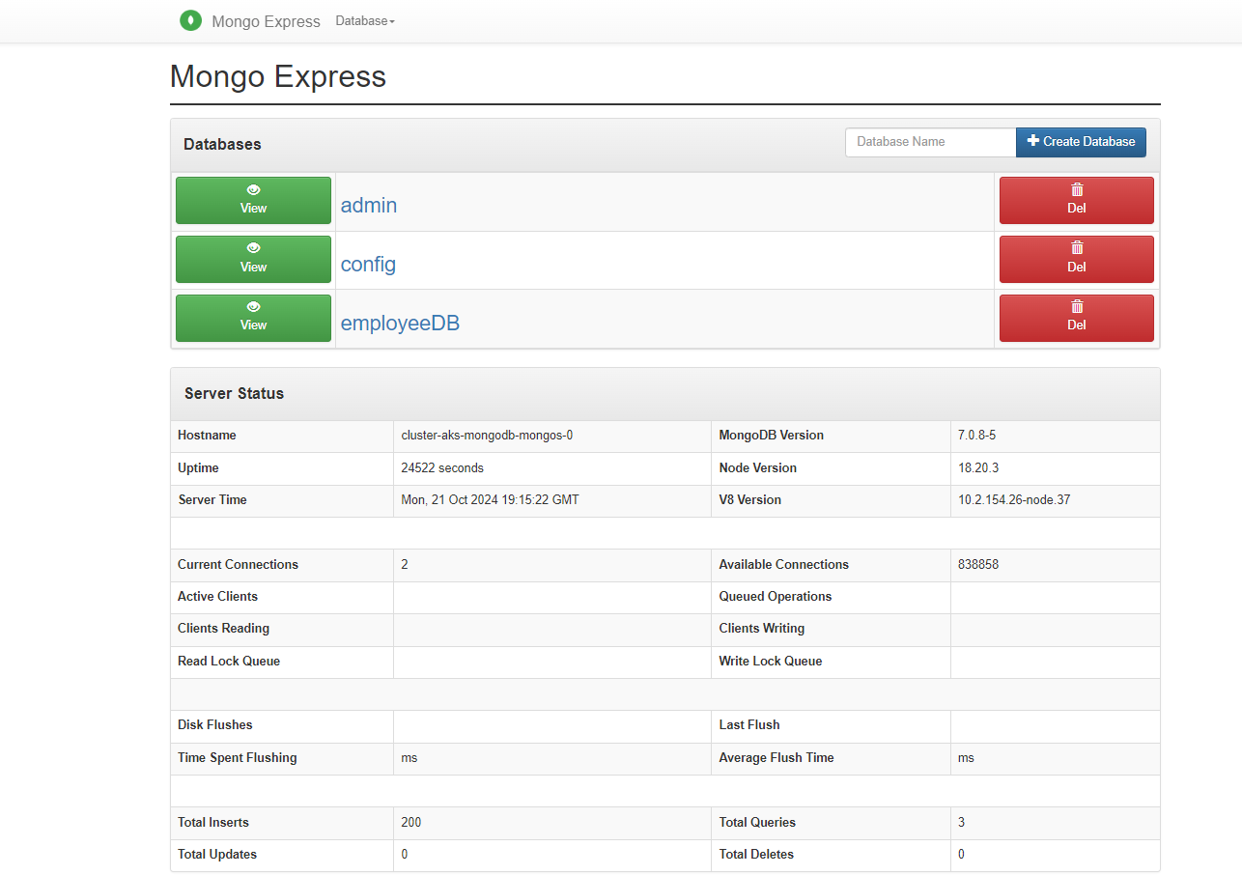Select uptime value 24522 seconds

coord(442,468)
